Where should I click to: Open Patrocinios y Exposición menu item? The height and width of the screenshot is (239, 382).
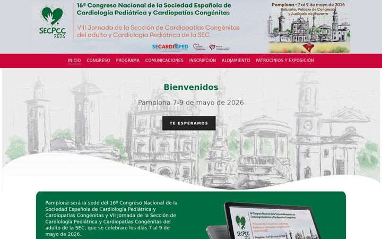tap(285, 60)
